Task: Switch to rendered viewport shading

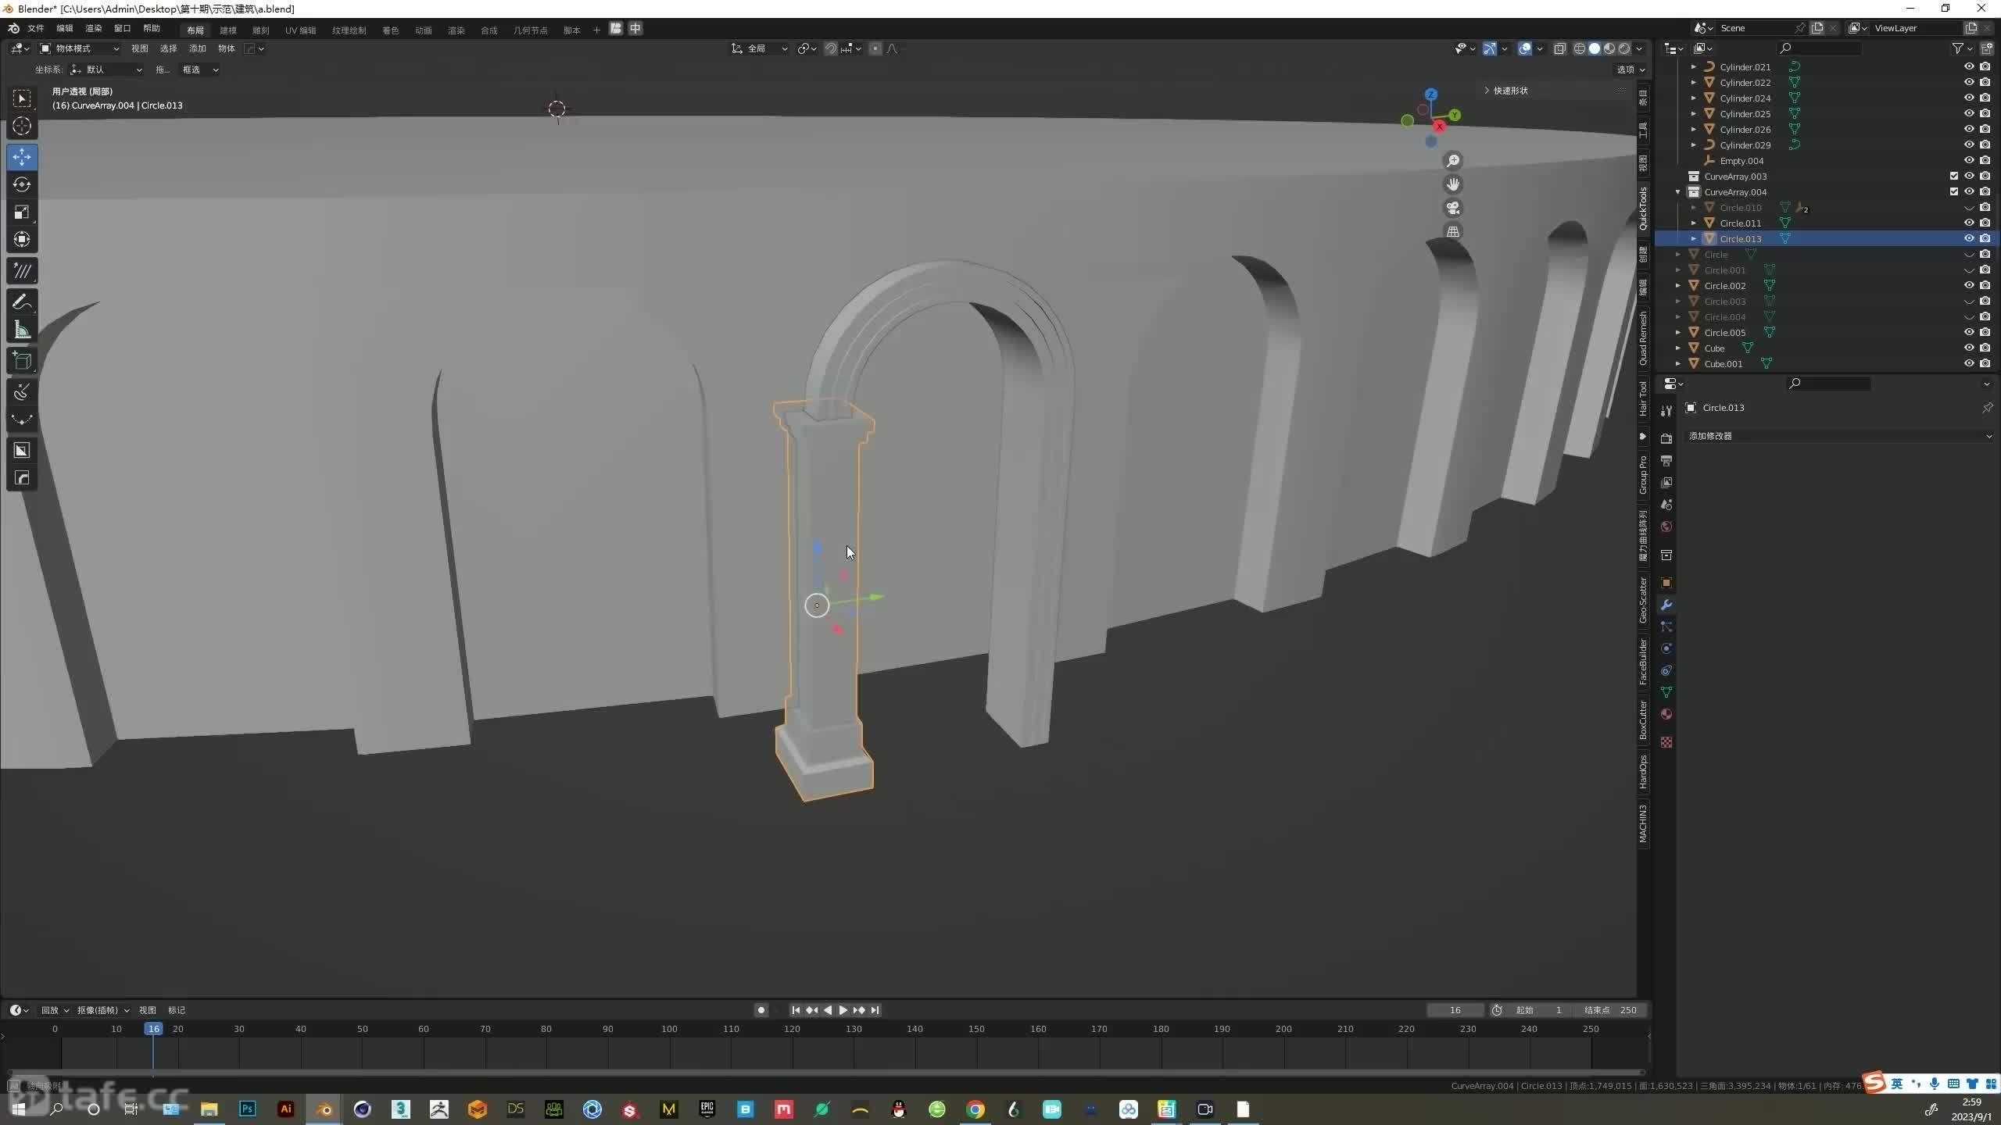Action: pyautogui.click(x=1625, y=48)
